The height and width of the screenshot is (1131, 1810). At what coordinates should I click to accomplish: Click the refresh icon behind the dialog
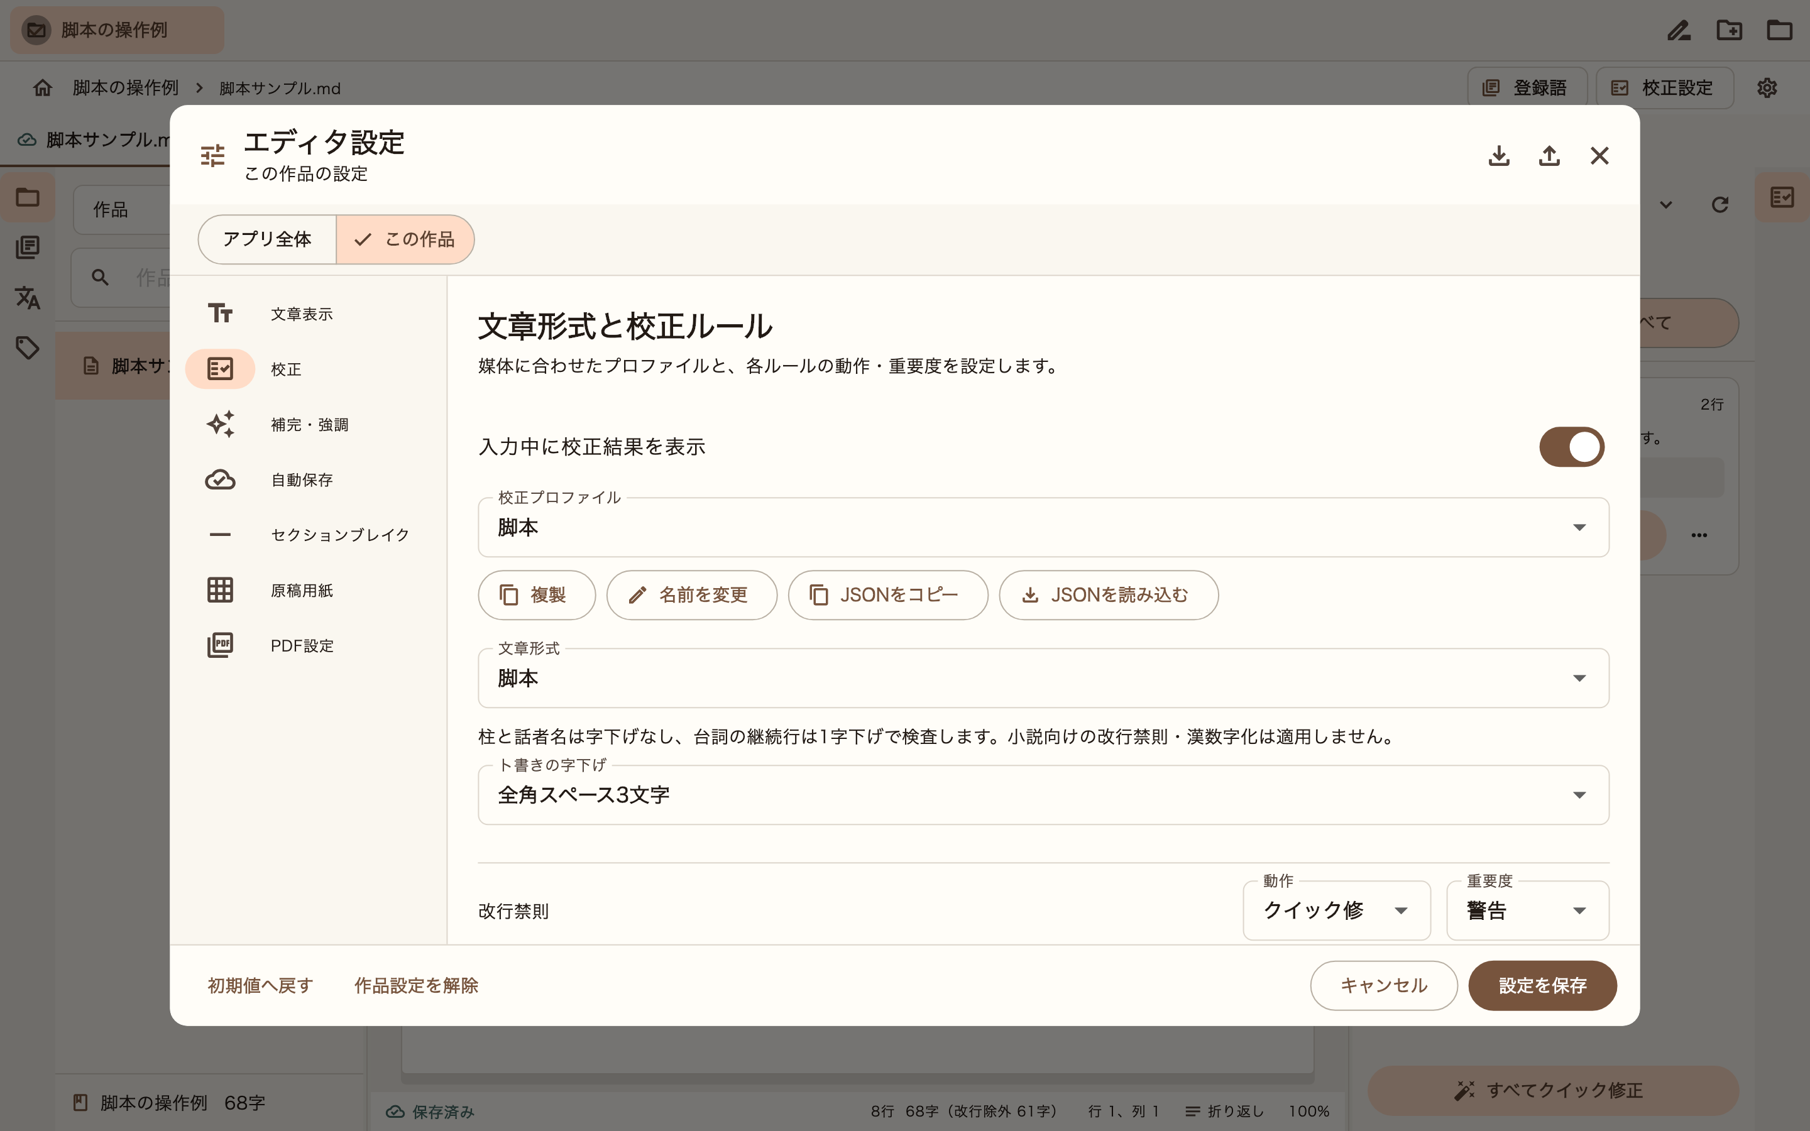1719,204
